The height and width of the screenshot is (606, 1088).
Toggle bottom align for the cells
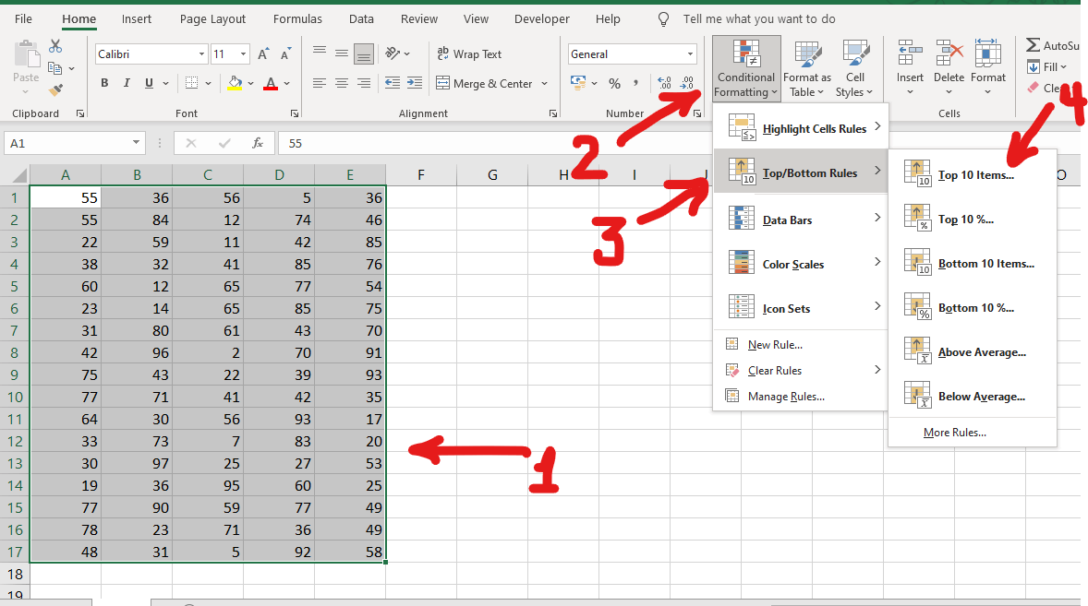(364, 53)
